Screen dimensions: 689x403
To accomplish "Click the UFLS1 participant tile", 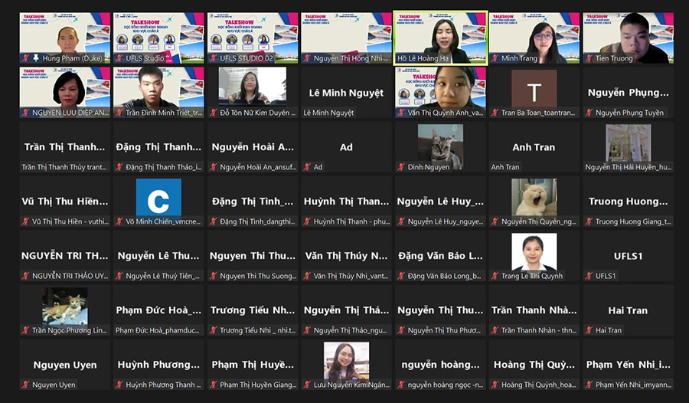I will pyautogui.click(x=628, y=256).
